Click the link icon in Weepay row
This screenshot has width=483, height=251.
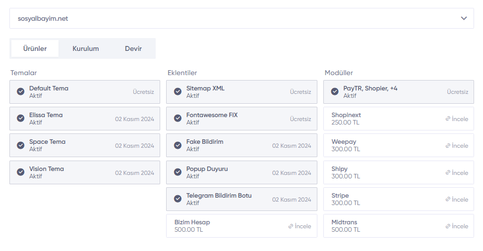point(448,145)
